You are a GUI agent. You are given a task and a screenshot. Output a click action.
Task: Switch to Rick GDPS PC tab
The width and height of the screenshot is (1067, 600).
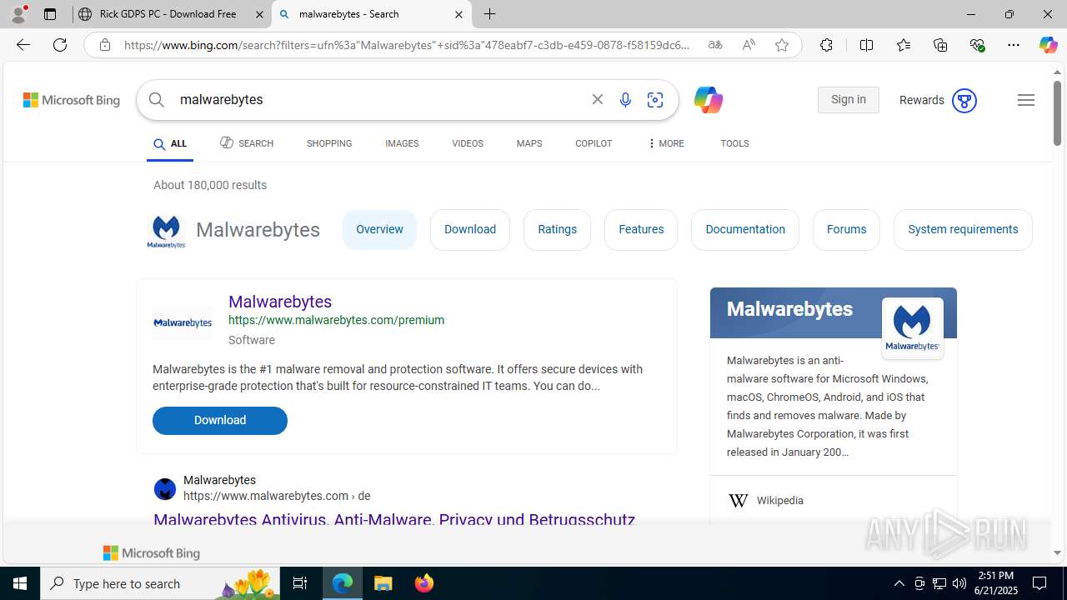click(172, 14)
